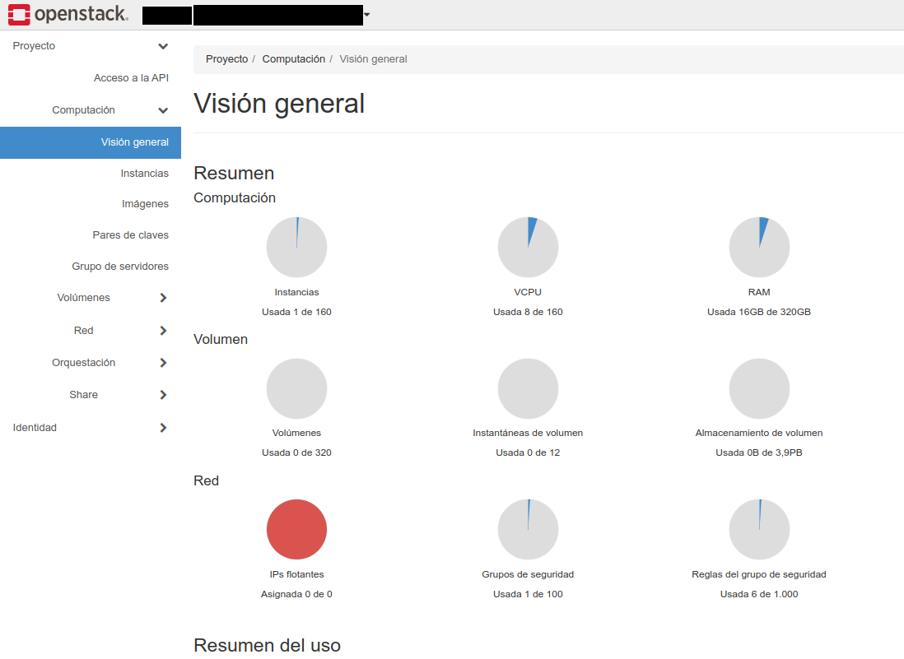Click the red IPs flotantes chart
The width and height of the screenshot is (904, 659).
(296, 529)
